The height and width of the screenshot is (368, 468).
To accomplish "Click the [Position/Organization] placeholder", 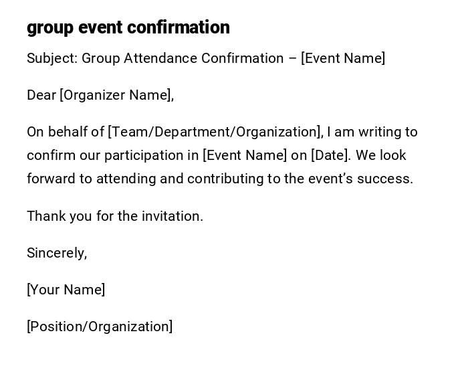I will (x=100, y=327).
